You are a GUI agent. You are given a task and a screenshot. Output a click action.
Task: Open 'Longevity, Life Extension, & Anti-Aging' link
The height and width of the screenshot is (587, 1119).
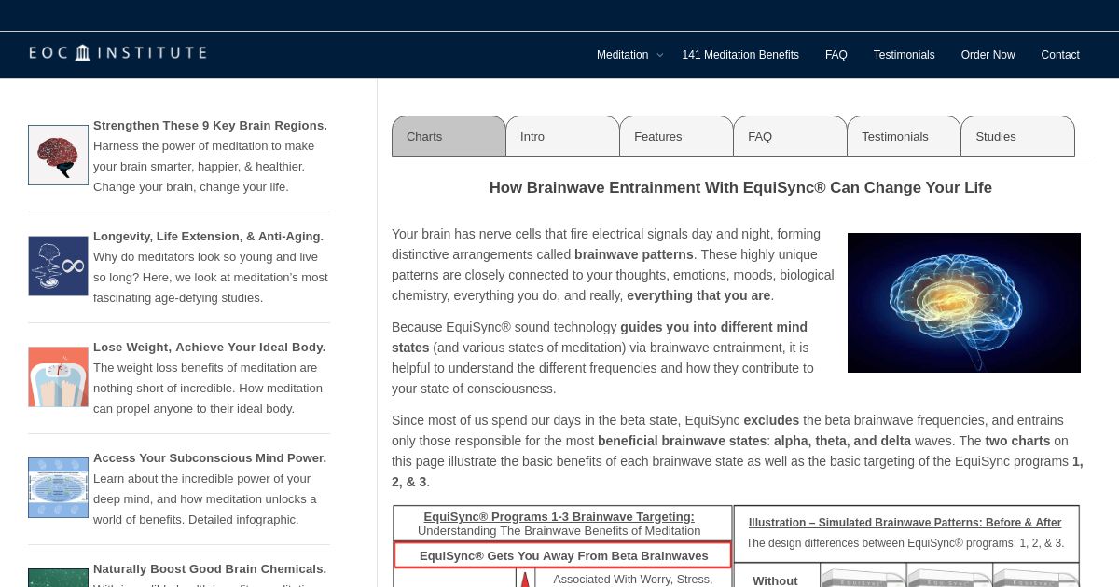[208, 236]
